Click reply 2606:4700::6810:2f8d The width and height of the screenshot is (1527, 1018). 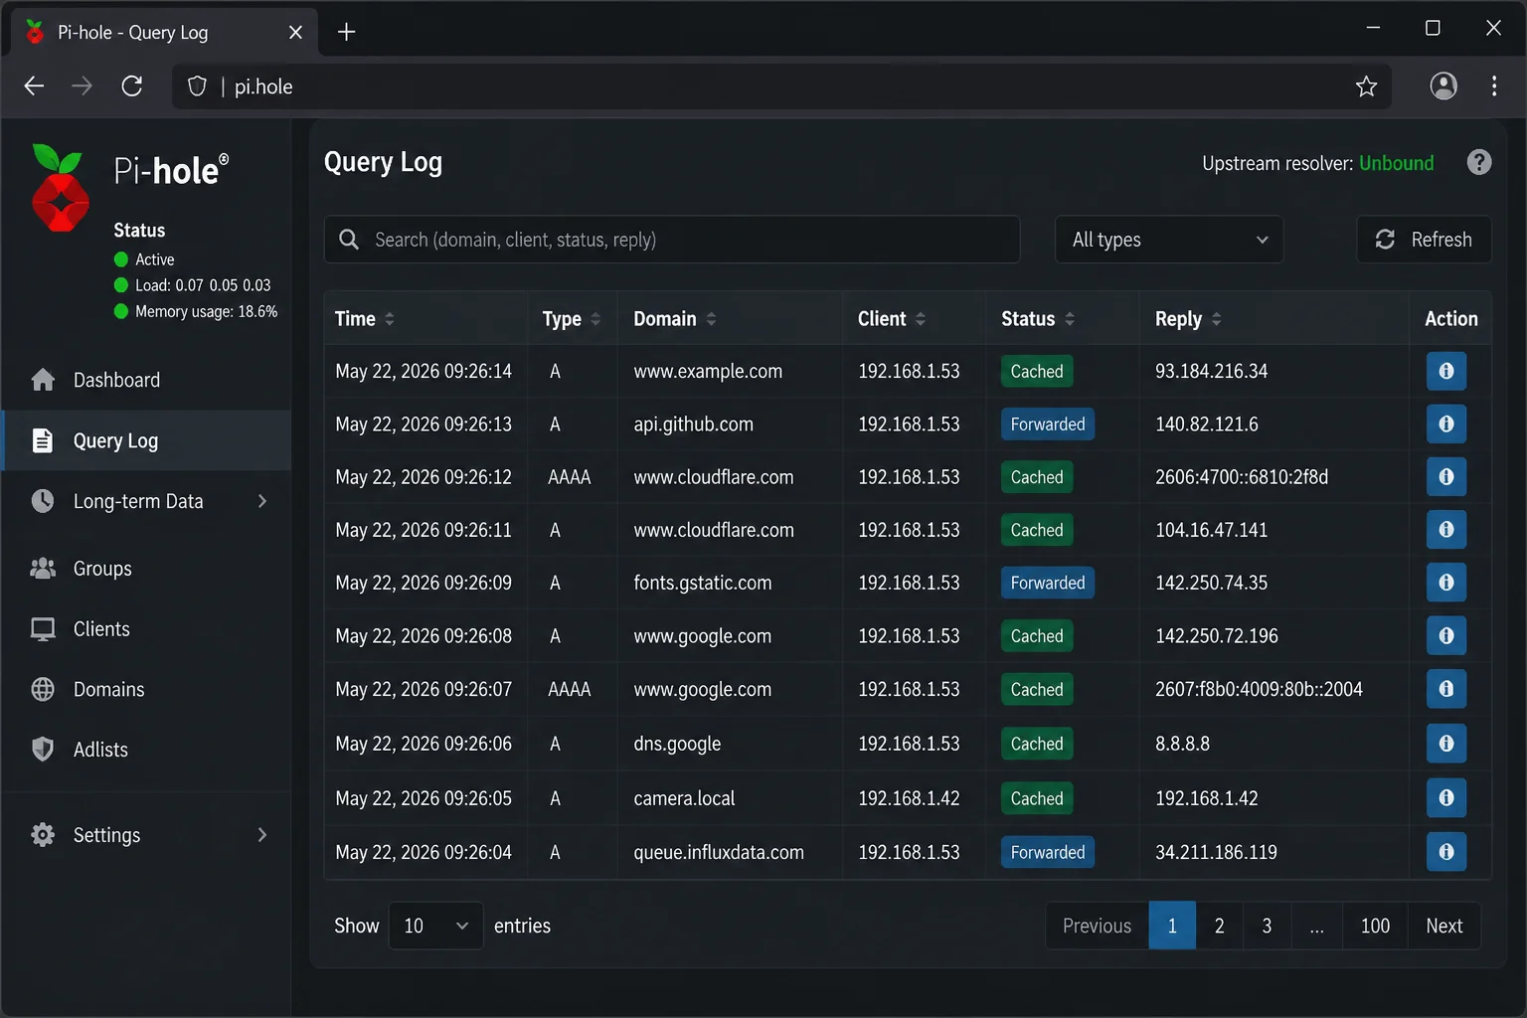point(1242,477)
